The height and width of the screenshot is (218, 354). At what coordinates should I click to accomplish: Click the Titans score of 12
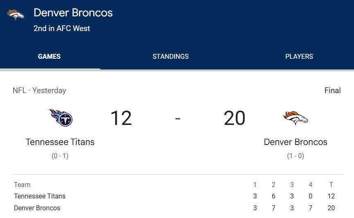click(121, 118)
